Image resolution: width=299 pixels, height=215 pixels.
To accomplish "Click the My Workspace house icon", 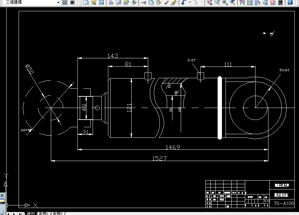I will coord(72,2).
